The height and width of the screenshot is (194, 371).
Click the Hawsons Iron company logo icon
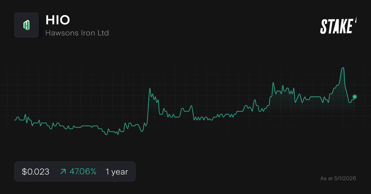[26, 25]
